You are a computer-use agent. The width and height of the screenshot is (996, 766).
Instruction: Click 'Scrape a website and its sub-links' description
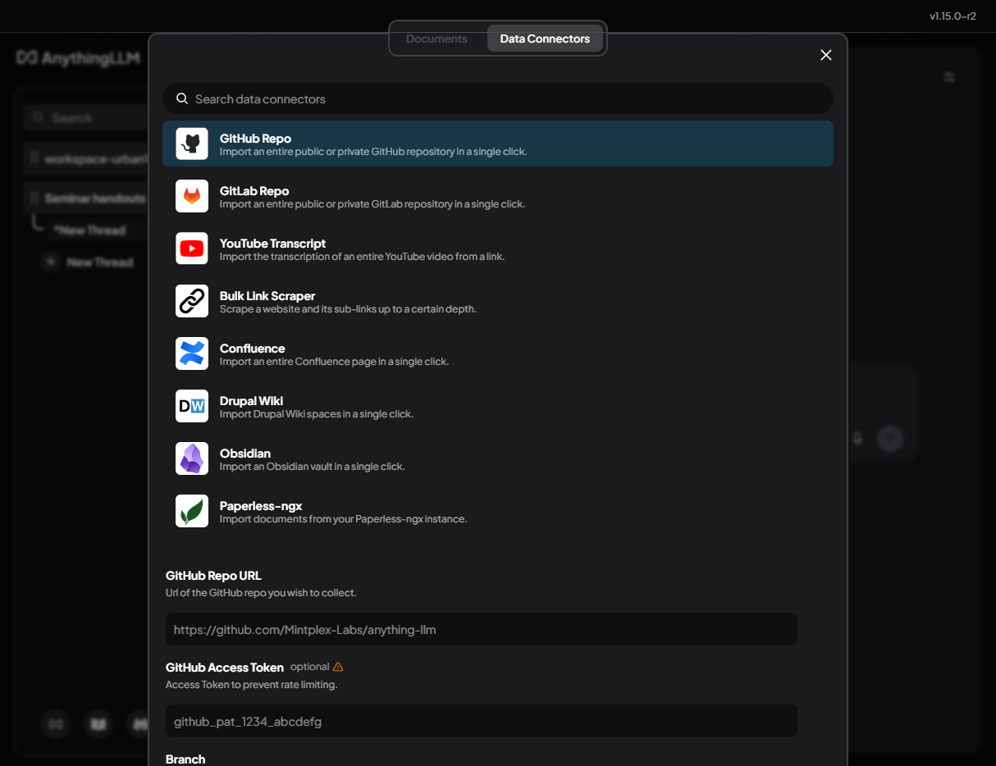348,309
